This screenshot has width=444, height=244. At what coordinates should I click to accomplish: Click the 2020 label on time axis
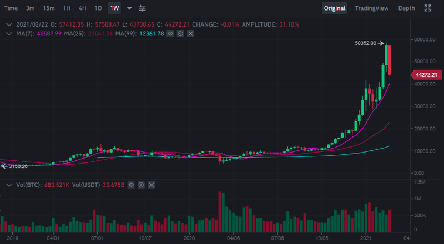pyautogui.click(x=189, y=238)
